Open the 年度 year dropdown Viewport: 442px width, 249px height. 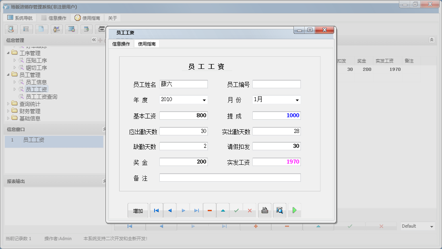[x=204, y=100]
